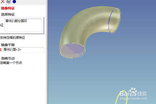This screenshot has width=156, height=104.
Task: Click the blue sphere apply icon
Action: coord(14,2)
